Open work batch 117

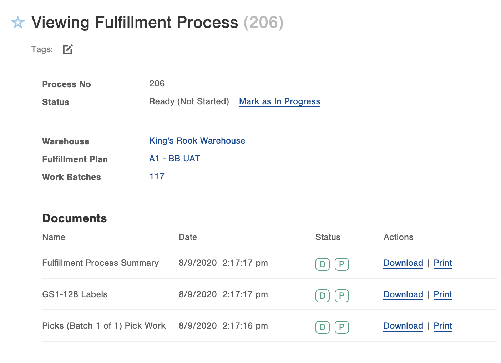[x=157, y=176]
